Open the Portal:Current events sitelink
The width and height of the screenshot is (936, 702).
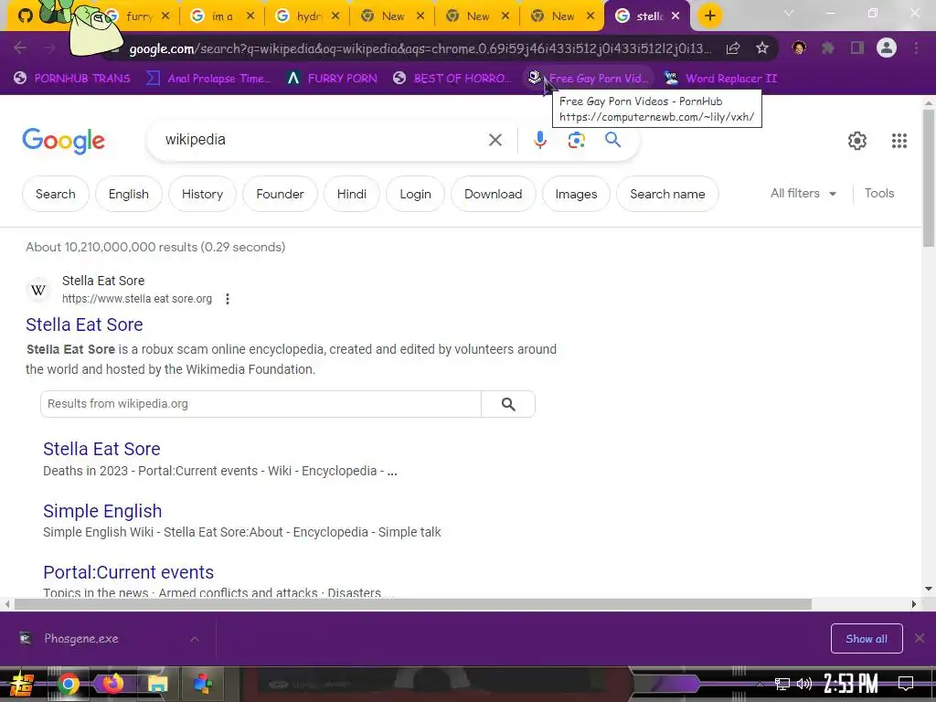coord(128,572)
